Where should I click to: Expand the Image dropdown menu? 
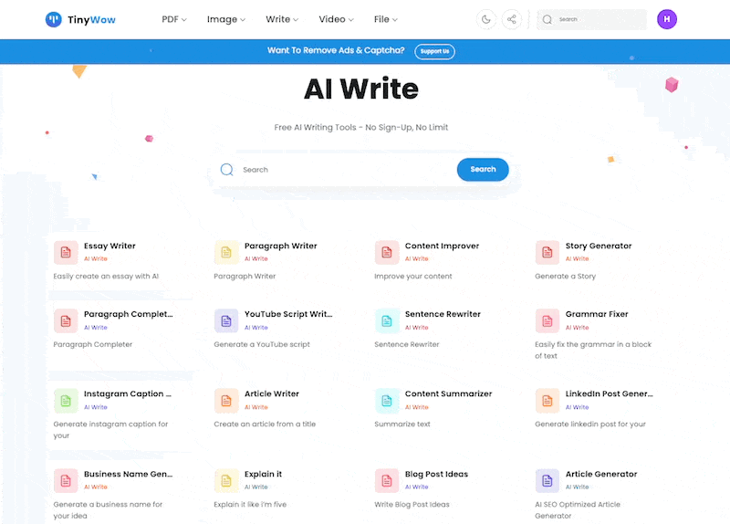click(x=225, y=19)
